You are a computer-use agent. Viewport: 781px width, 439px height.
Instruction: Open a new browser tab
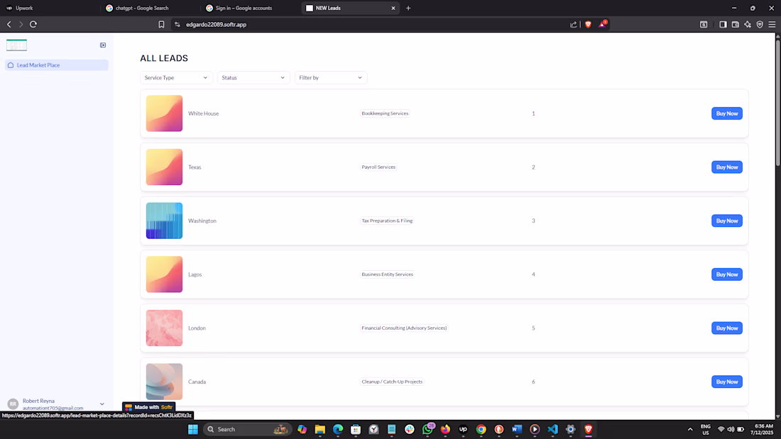(x=408, y=8)
